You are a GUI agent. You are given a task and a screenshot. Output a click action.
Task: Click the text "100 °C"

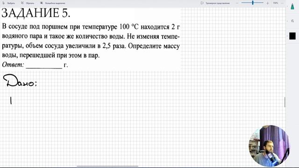click(129, 27)
